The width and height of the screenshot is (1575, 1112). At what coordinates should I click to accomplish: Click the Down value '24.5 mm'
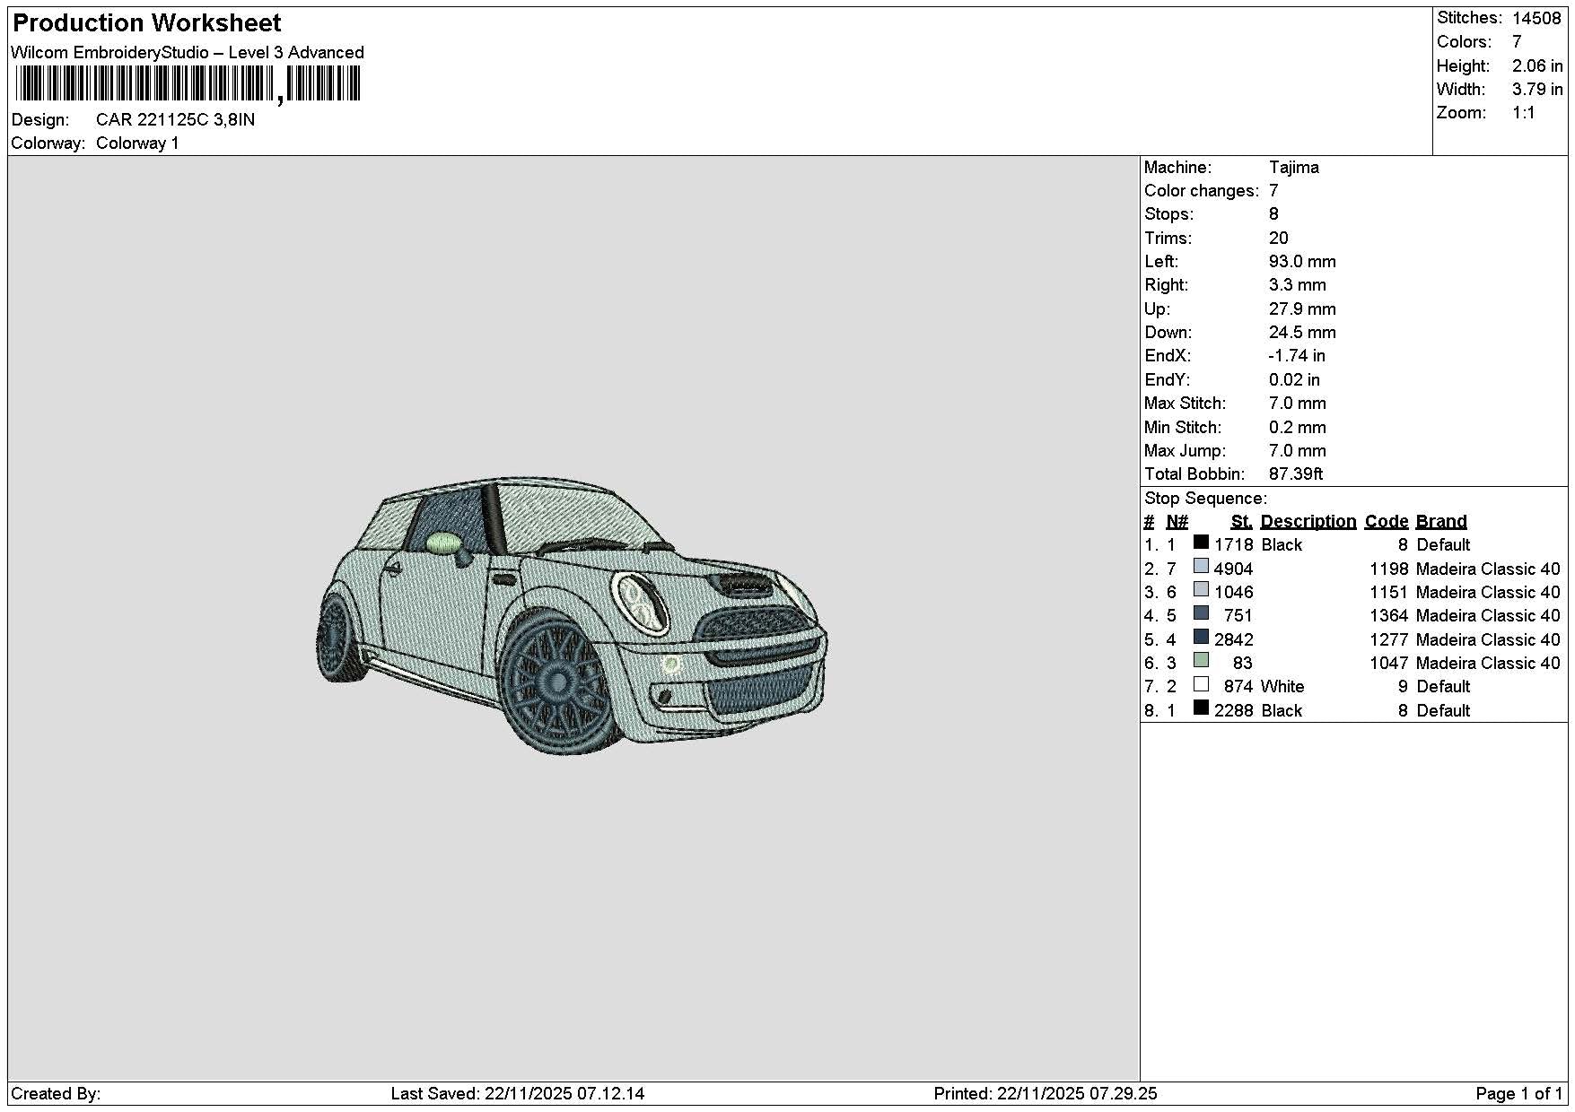[x=1302, y=333]
